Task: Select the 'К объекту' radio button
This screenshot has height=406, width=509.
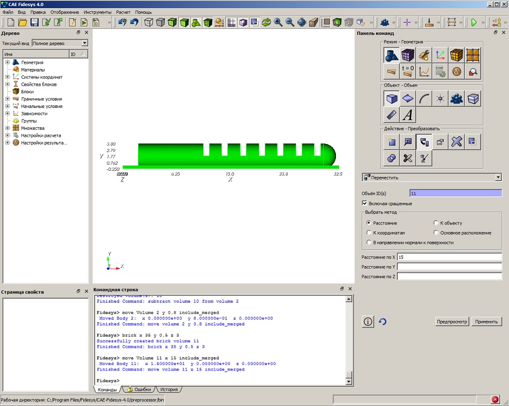Action: 435,223
